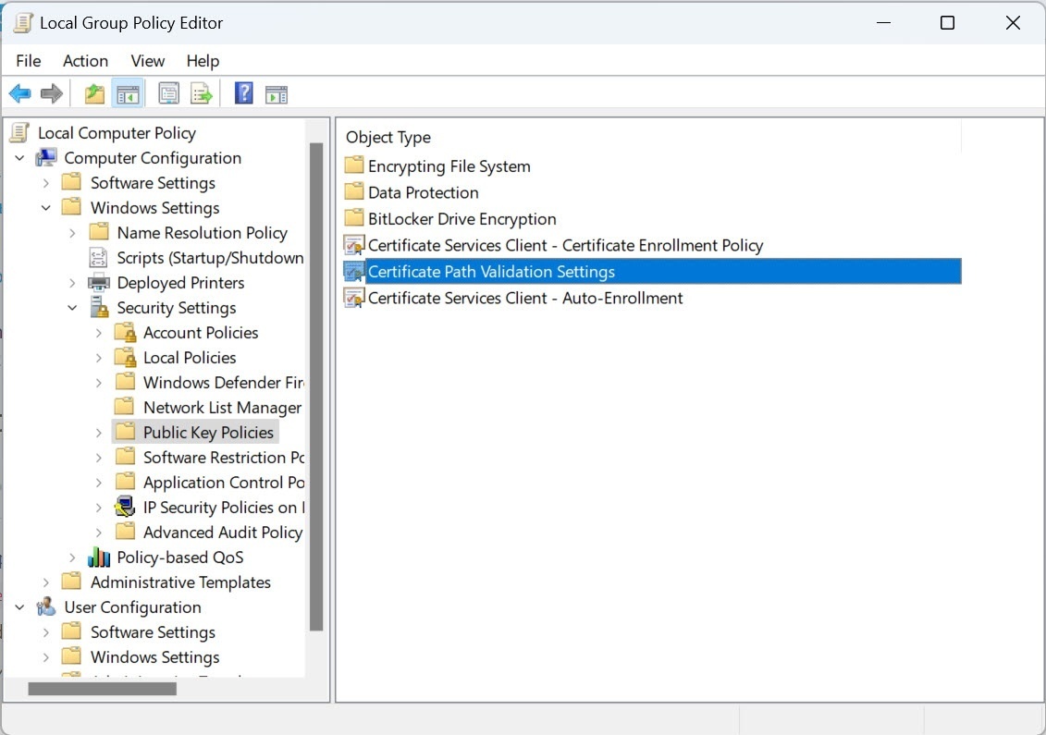
Task: Open Properties using the toolbar icon
Action: 168,93
